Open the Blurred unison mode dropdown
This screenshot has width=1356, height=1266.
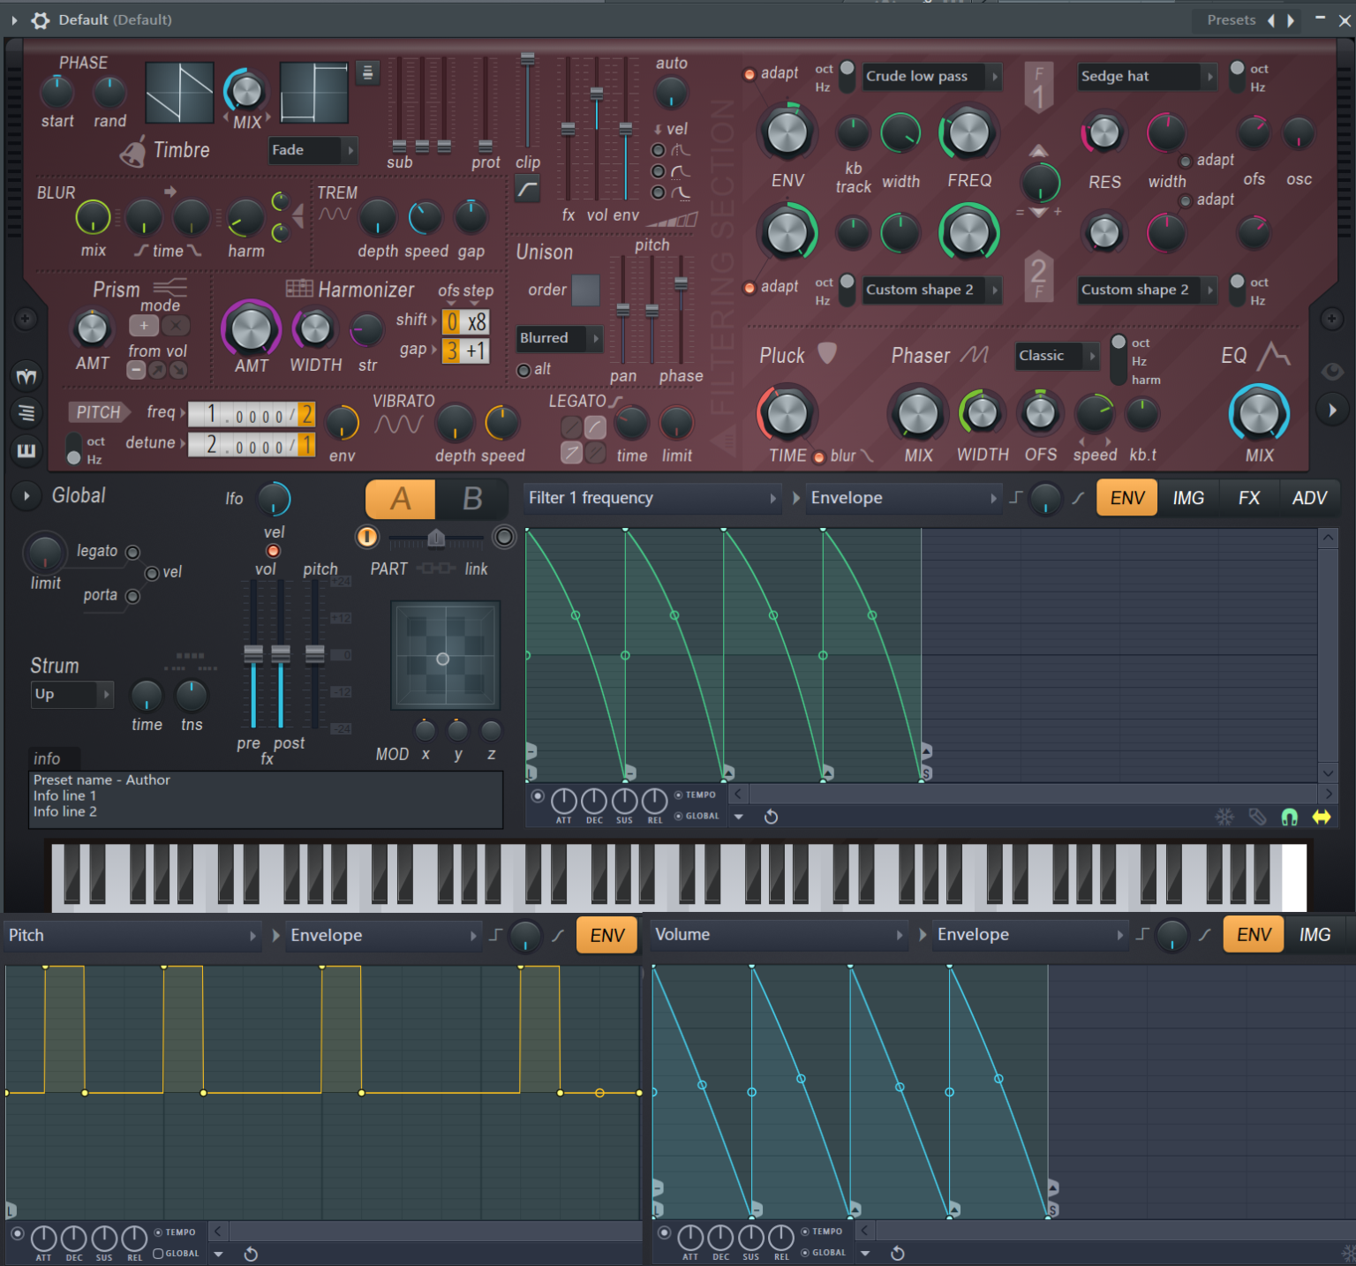tap(556, 338)
